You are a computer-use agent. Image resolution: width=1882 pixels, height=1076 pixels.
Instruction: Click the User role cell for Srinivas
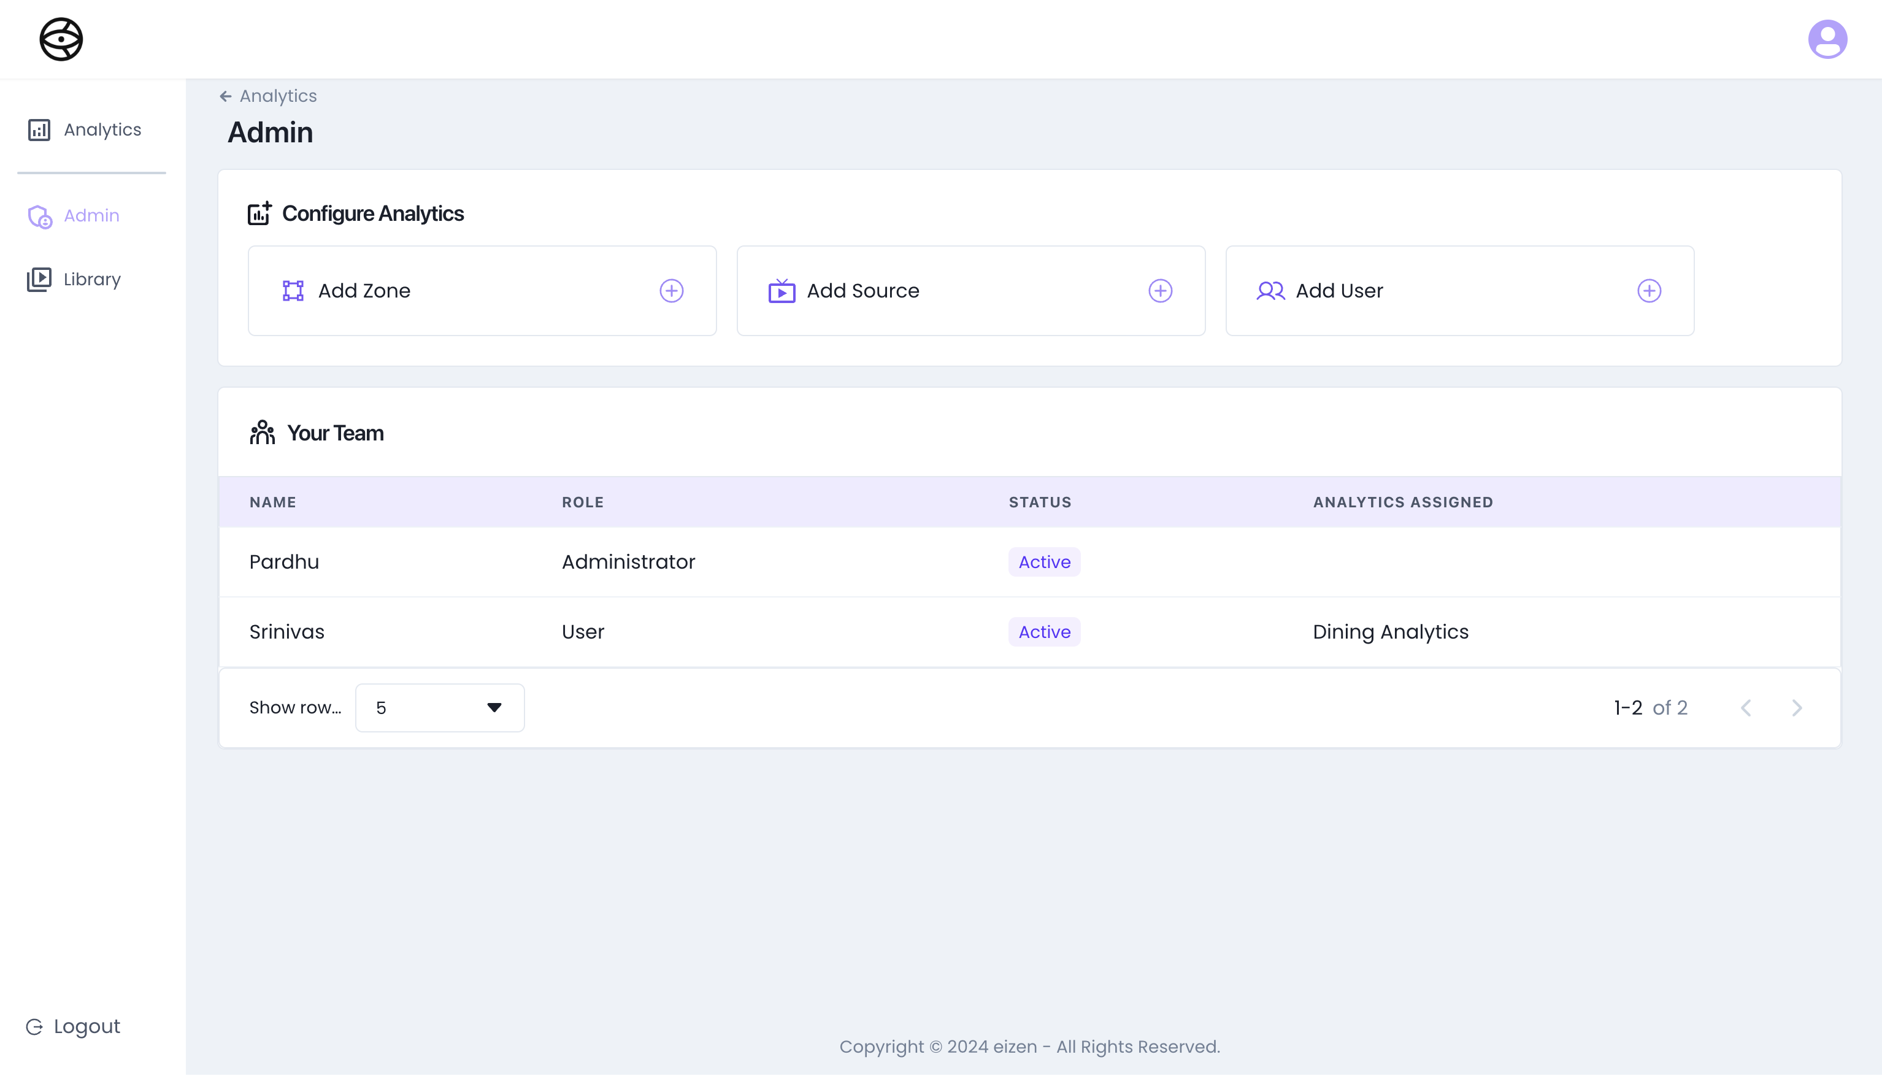click(583, 632)
